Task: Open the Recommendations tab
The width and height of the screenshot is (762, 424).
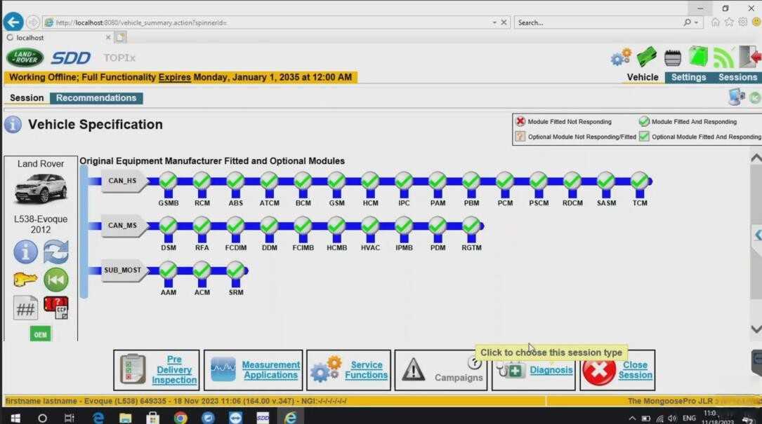Action: [x=96, y=98]
